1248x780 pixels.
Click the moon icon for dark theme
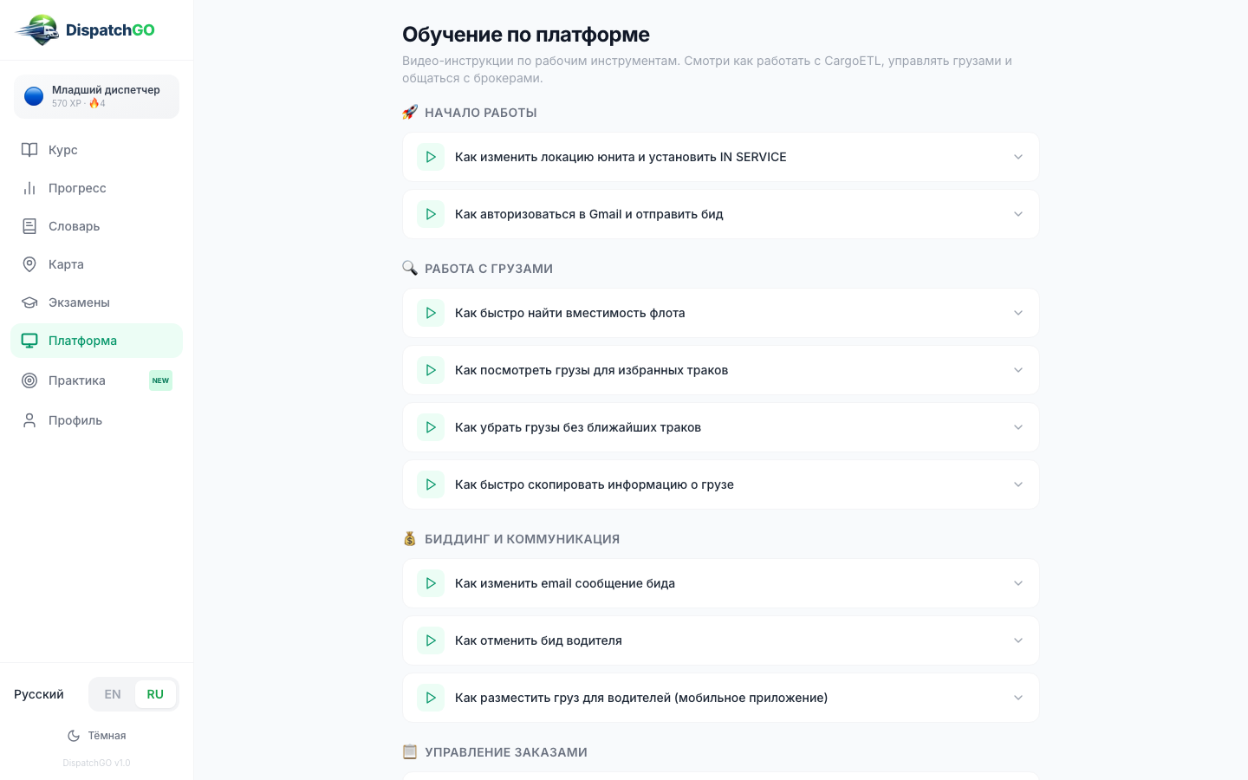click(74, 736)
